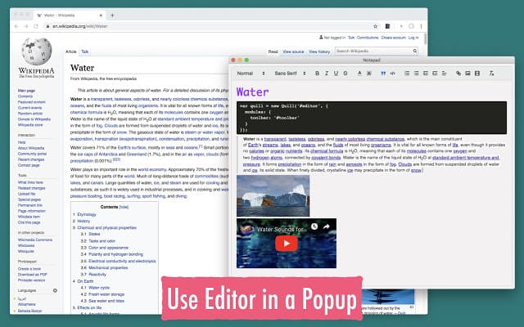Open a new browser tab with plus
The height and width of the screenshot is (327, 524).
112,16
